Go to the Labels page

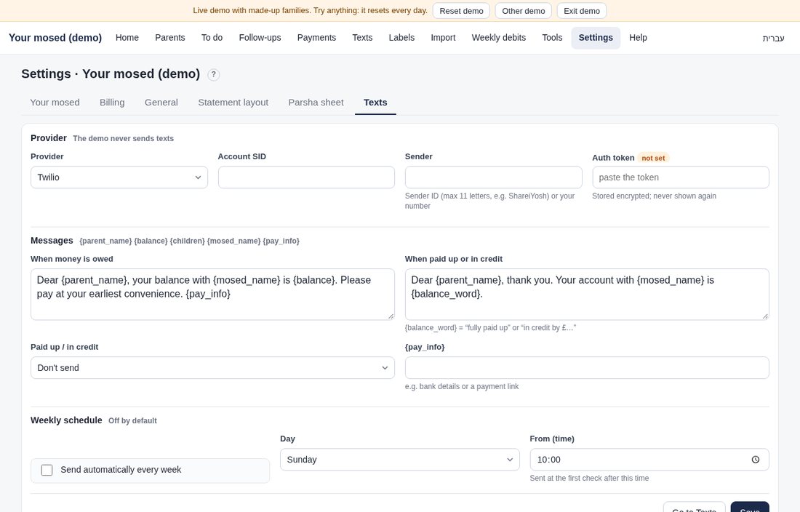coord(401,38)
